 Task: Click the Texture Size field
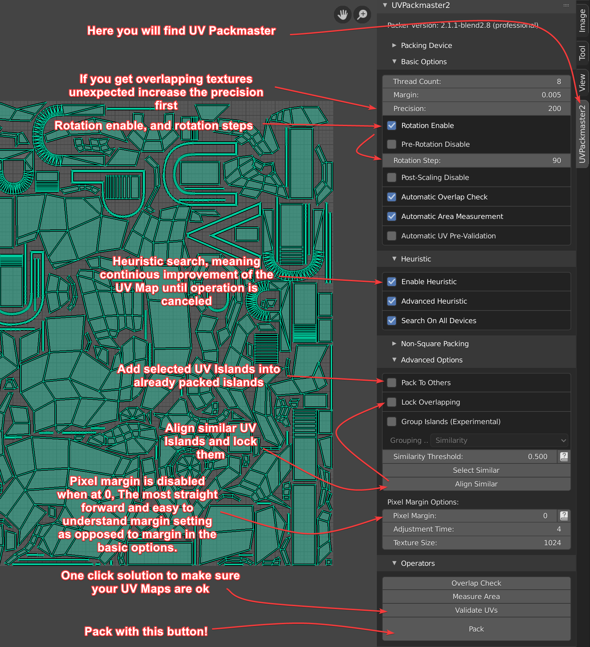tap(476, 543)
